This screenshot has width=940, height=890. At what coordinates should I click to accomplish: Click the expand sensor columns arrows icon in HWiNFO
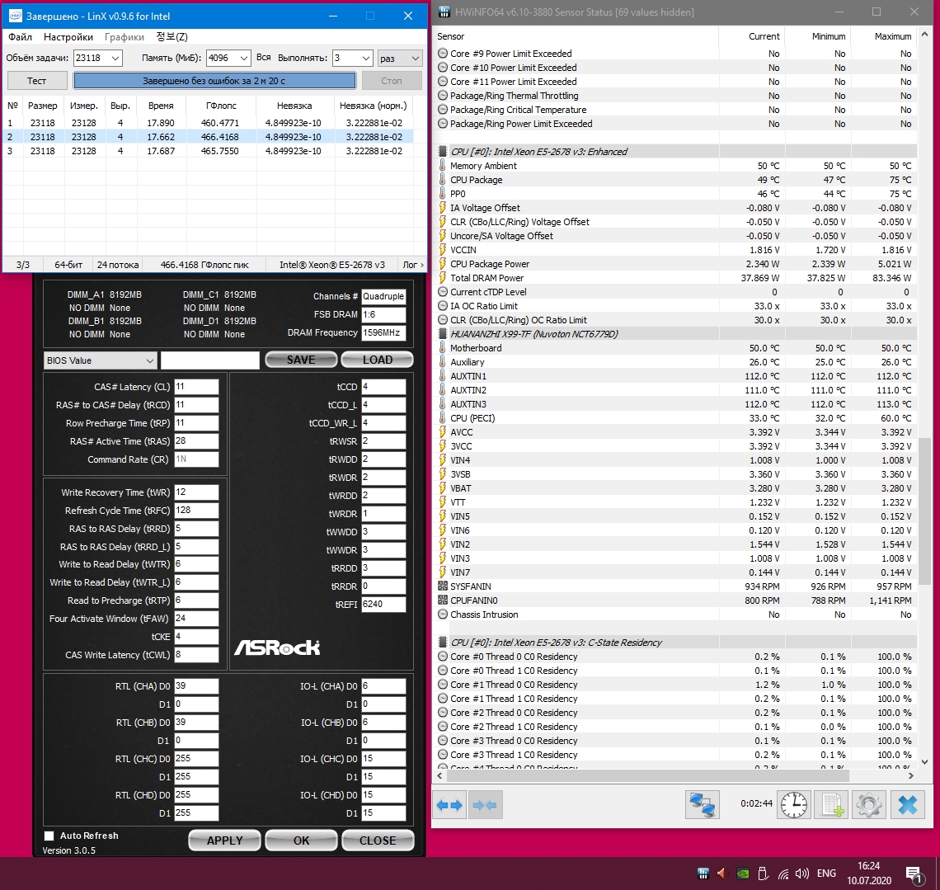pos(449,805)
